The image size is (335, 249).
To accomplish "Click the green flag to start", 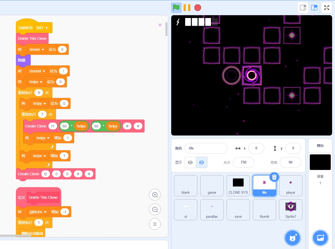I will coord(176,8).
